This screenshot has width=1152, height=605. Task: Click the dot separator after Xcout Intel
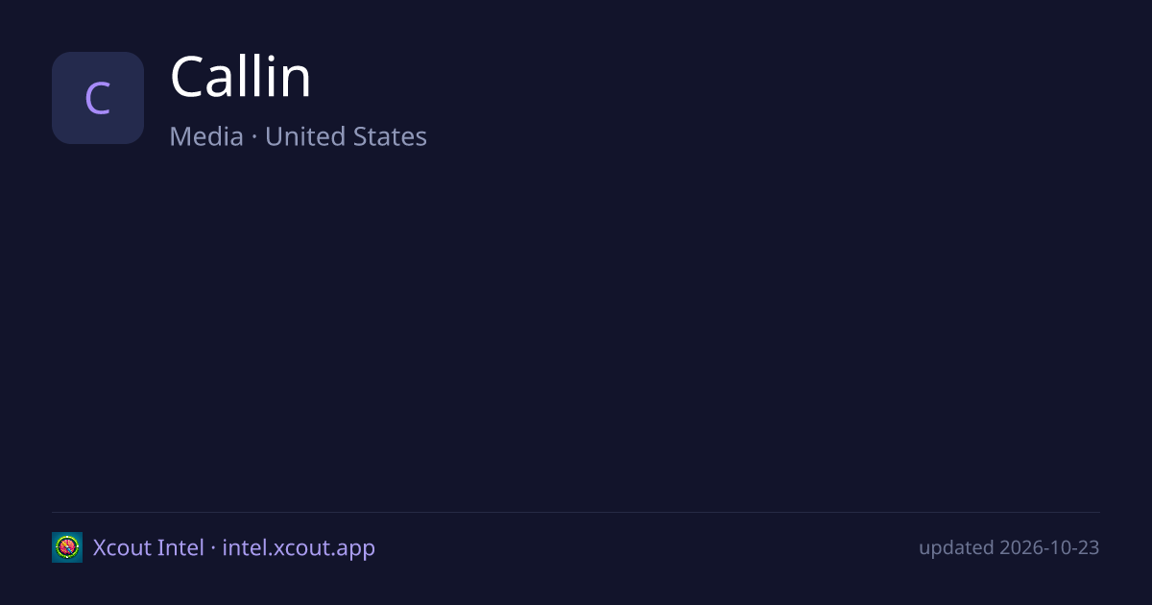coord(213,548)
